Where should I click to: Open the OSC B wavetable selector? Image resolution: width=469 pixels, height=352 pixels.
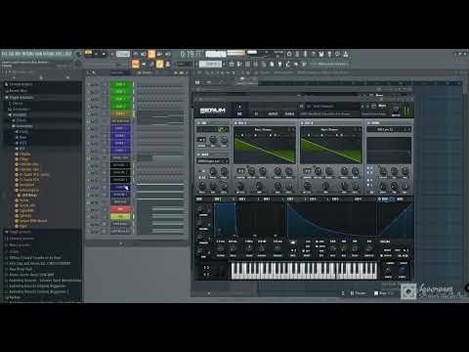pyautogui.click(x=329, y=130)
